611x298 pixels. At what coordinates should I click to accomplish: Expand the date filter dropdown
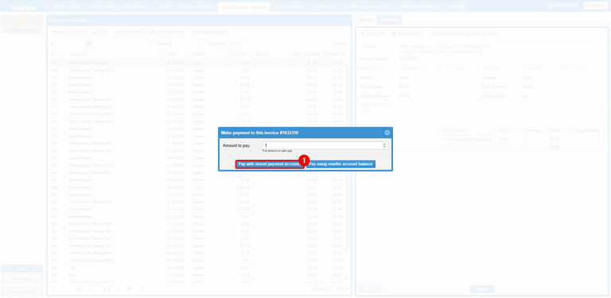point(150,44)
